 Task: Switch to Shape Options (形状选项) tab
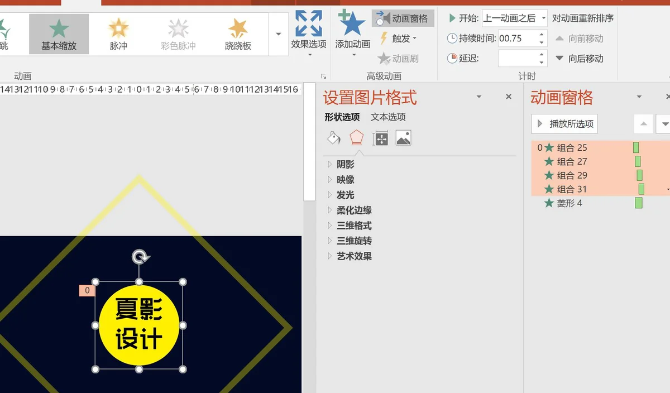click(x=342, y=117)
